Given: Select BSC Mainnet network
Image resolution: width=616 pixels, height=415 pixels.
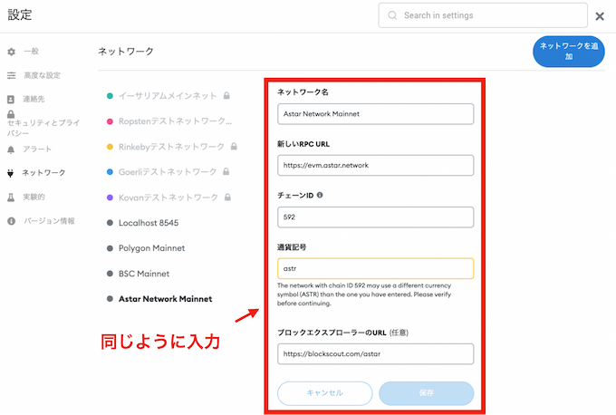Looking at the screenshot, I should tap(144, 274).
